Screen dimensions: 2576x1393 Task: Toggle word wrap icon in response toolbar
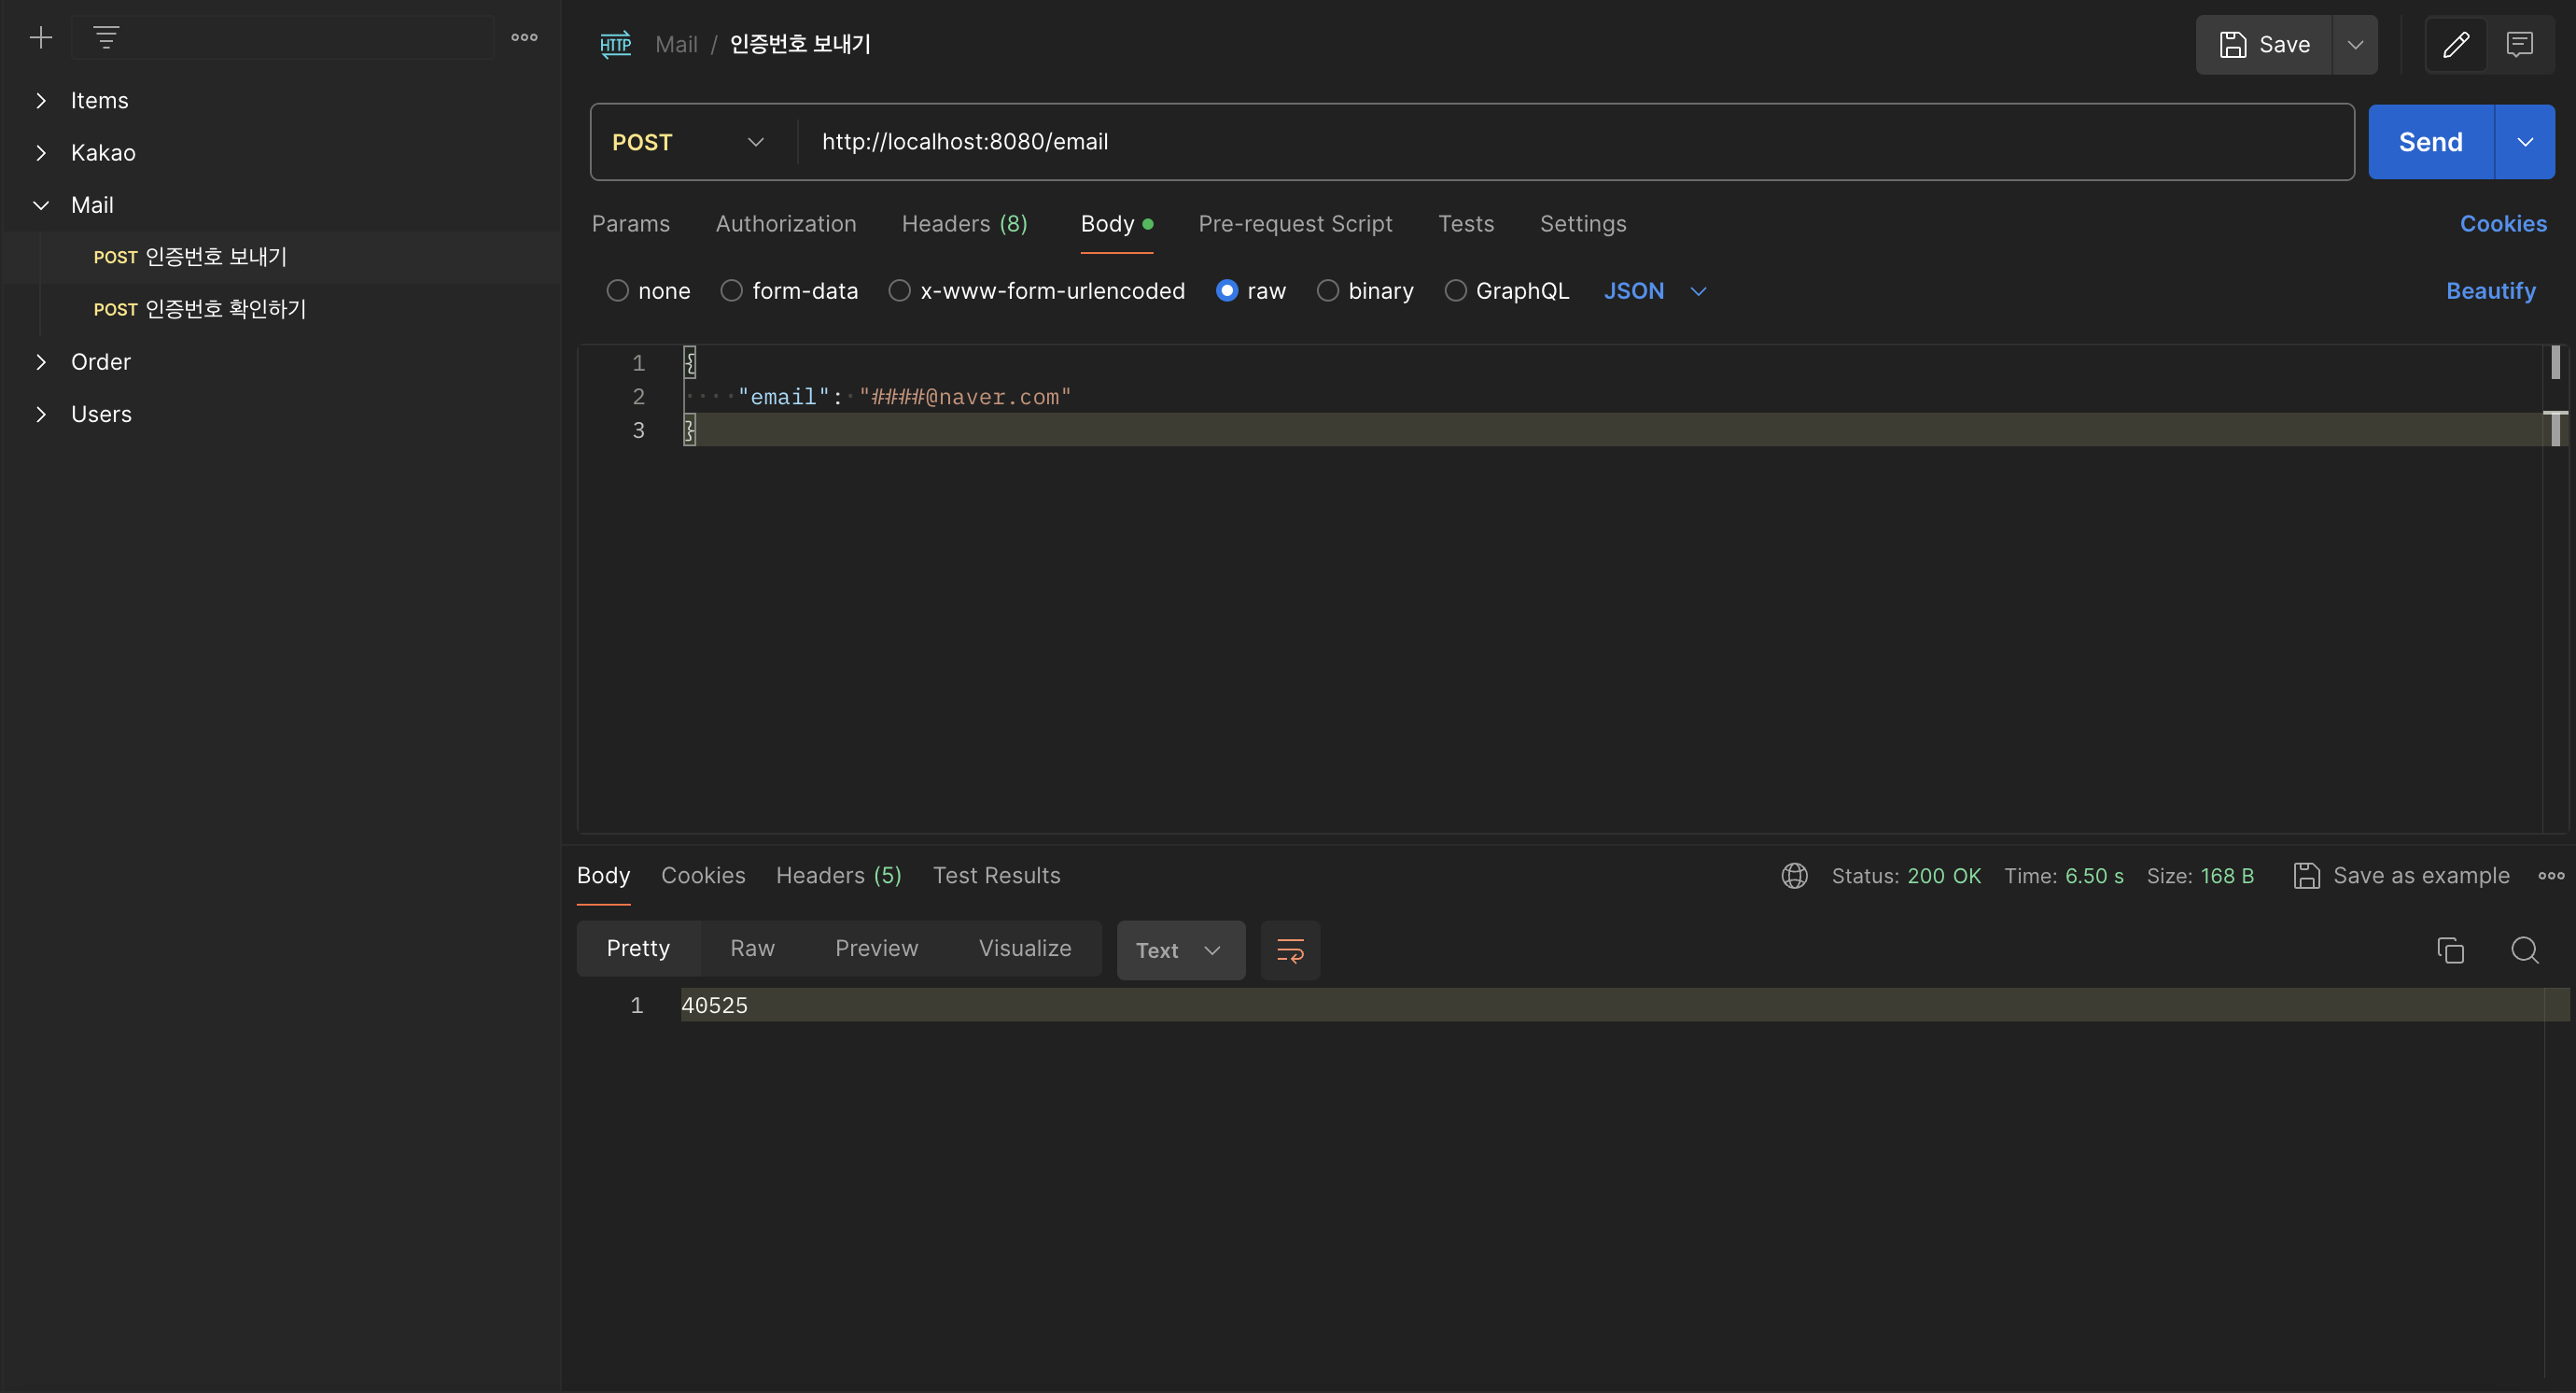[x=1290, y=950]
